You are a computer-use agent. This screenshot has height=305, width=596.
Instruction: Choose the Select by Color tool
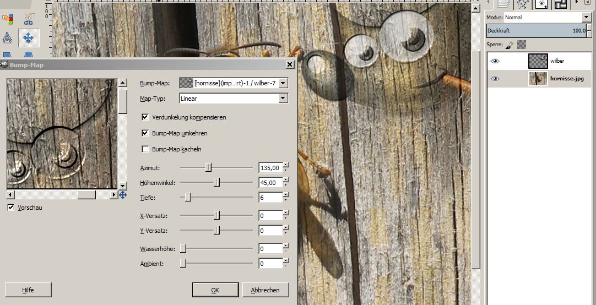[8, 19]
